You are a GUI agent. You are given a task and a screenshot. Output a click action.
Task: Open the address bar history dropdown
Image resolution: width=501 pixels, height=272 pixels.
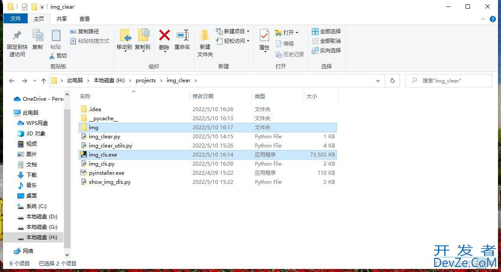(377, 80)
